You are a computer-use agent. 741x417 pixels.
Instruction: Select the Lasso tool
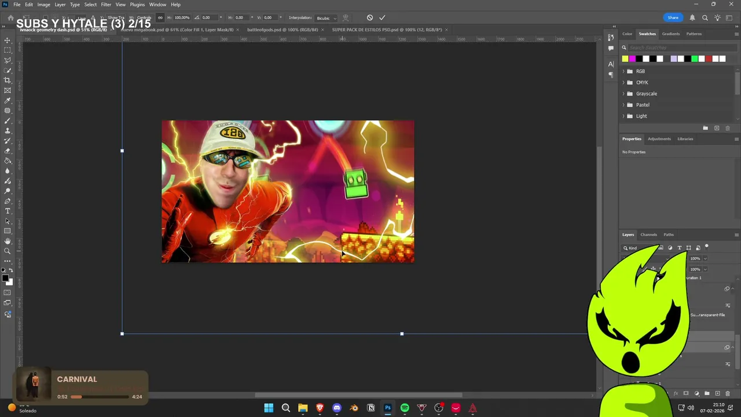[x=8, y=60]
